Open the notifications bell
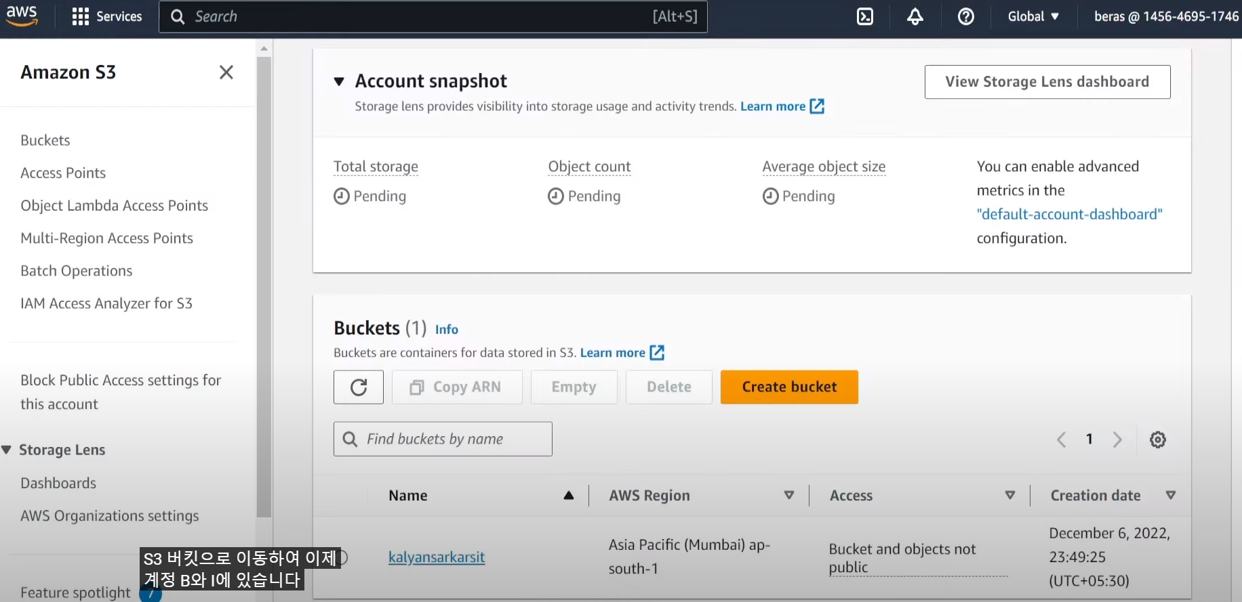This screenshot has width=1242, height=602. click(x=915, y=16)
